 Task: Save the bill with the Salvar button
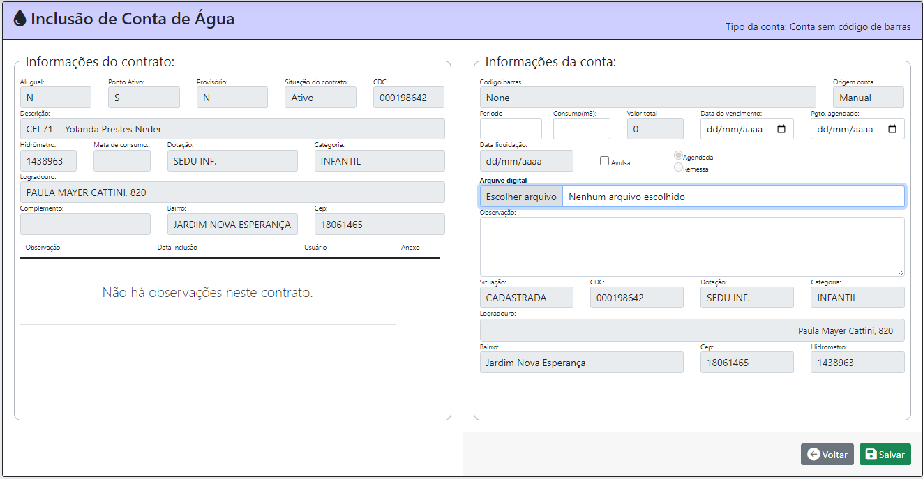885,455
